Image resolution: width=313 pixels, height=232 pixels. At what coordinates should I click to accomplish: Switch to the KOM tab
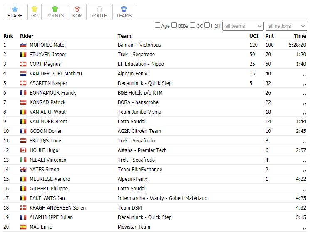[x=77, y=12]
